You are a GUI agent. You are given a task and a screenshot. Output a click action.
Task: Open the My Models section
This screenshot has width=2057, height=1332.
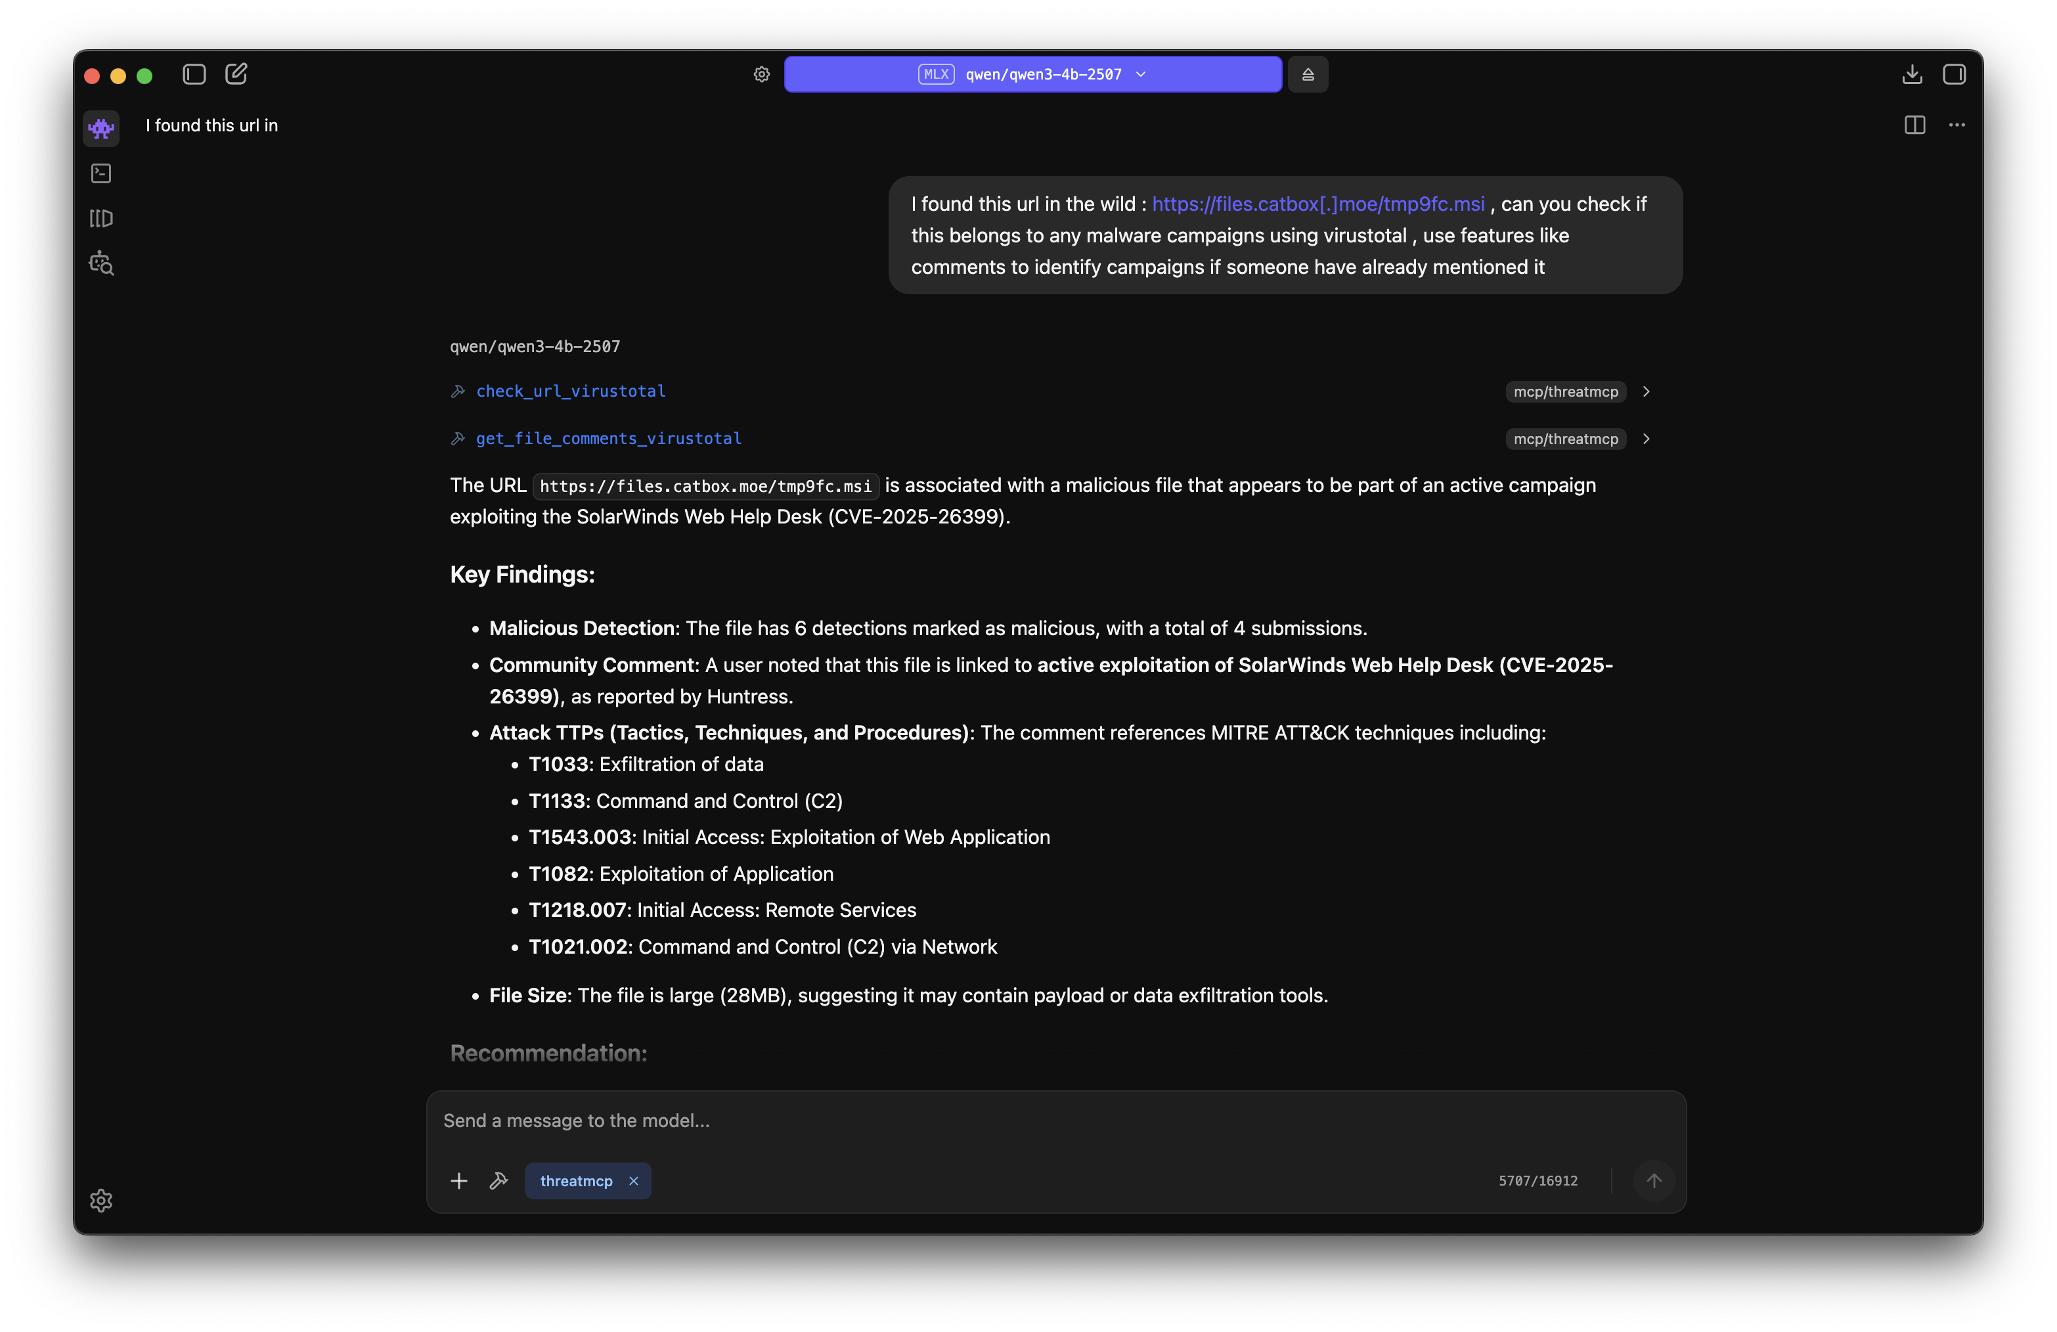point(101,218)
